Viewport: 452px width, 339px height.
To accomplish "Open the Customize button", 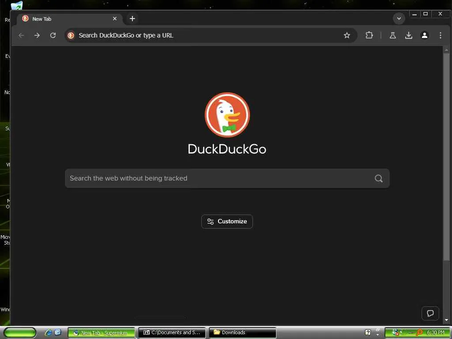I will tap(227, 222).
